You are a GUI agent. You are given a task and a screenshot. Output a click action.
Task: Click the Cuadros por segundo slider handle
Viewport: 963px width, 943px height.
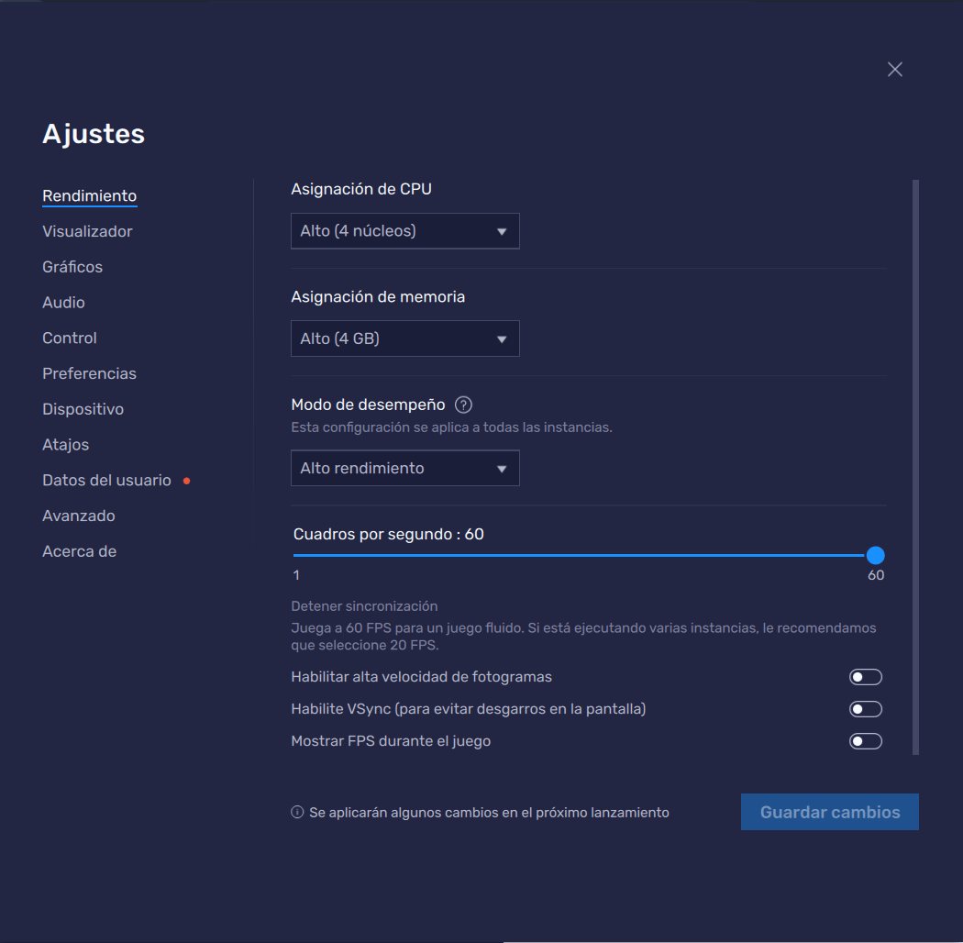click(x=875, y=555)
